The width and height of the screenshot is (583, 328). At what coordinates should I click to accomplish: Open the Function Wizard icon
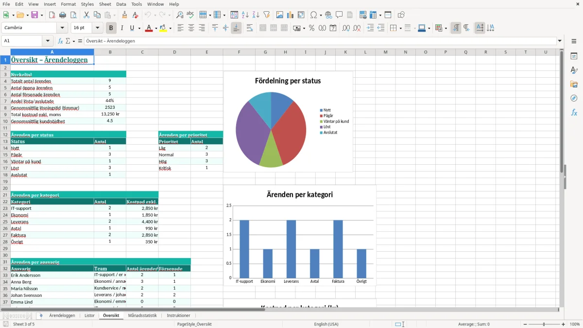pyautogui.click(x=60, y=41)
